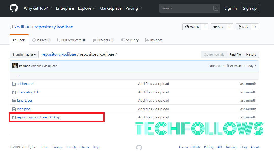274x159 pixels.
Task: Click the file icon next to addon.xml
Action: 14,84
